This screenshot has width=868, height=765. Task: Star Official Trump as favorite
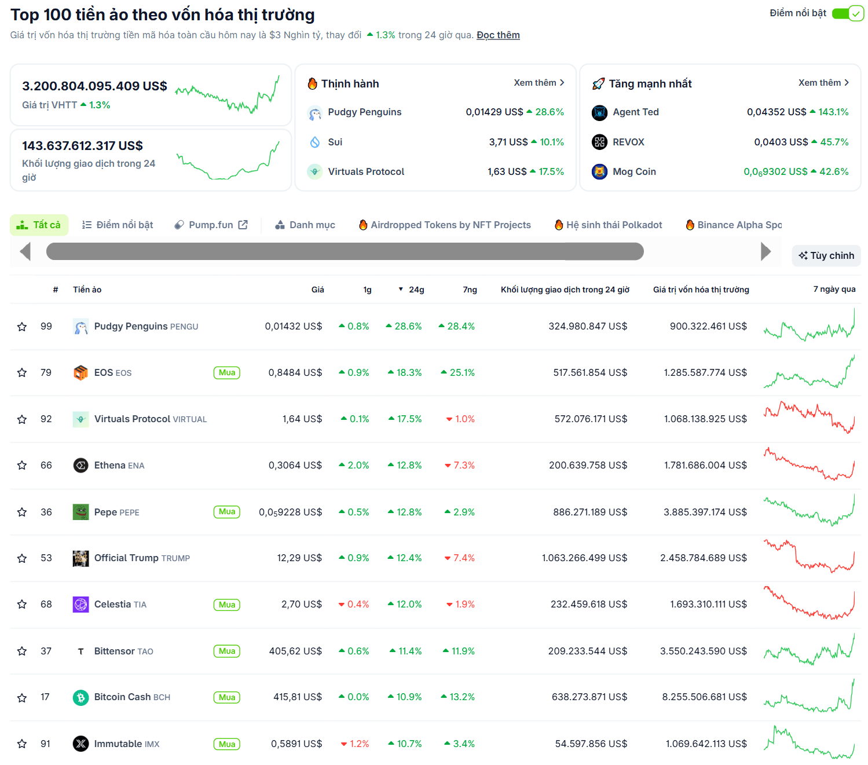[x=22, y=558]
